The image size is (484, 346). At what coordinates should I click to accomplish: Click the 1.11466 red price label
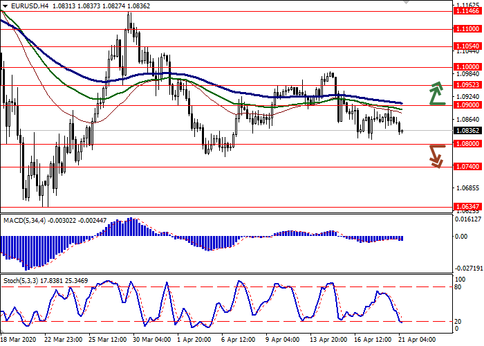467,11
